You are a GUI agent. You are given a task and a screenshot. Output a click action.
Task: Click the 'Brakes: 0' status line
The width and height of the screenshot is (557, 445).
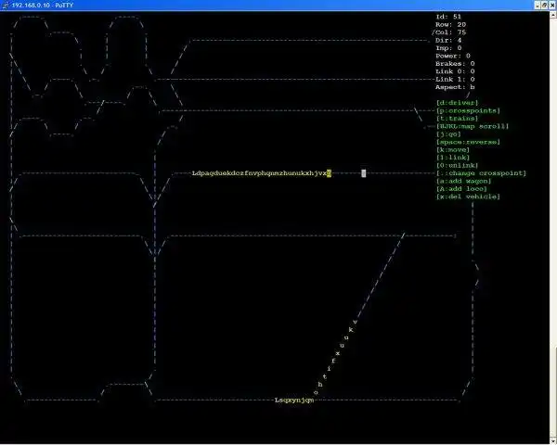pos(455,64)
